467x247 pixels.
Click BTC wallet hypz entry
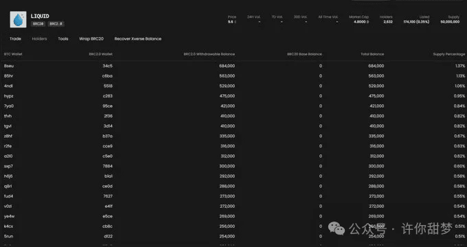tap(9, 96)
